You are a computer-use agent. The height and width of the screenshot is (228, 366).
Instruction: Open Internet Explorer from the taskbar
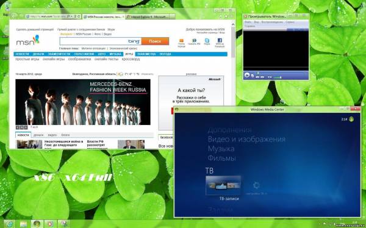tap(9, 224)
